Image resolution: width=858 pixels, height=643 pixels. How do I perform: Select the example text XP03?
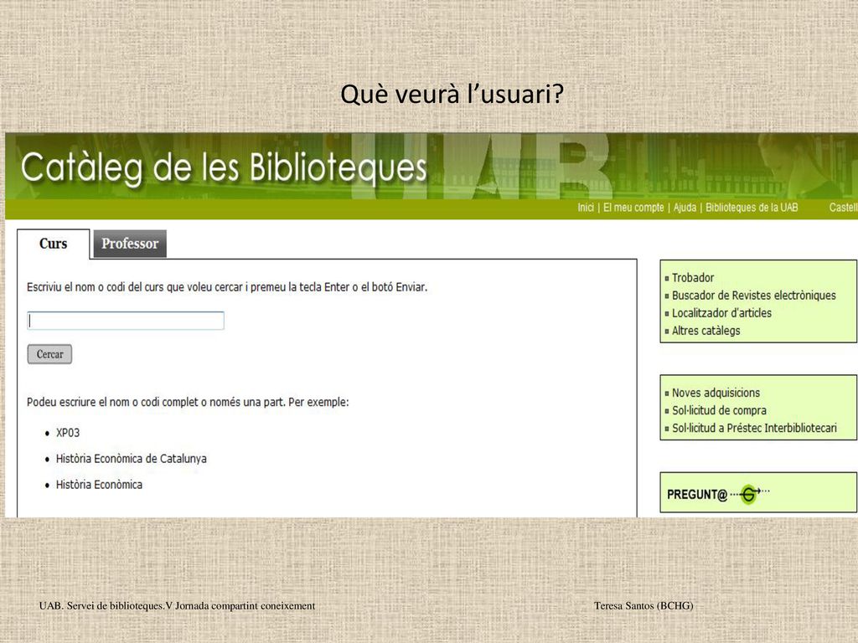[68, 433]
